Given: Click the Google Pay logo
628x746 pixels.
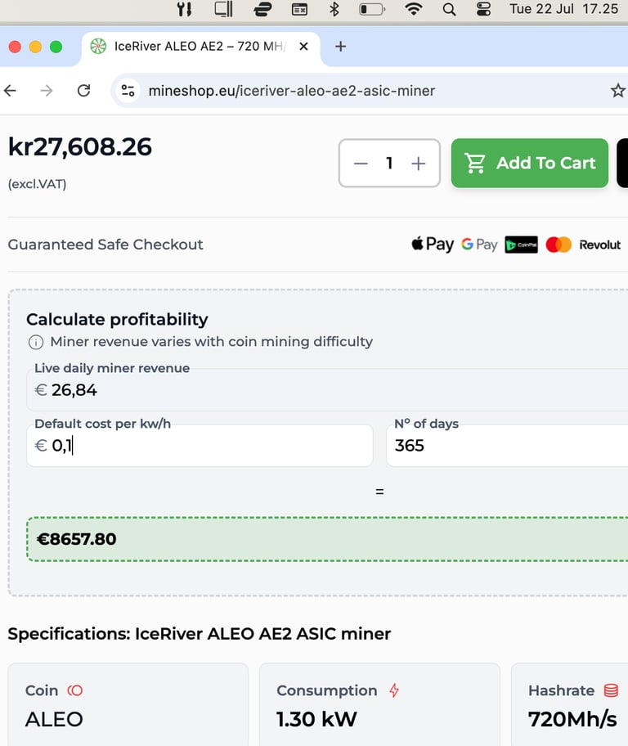Looking at the screenshot, I should pyautogui.click(x=479, y=245).
